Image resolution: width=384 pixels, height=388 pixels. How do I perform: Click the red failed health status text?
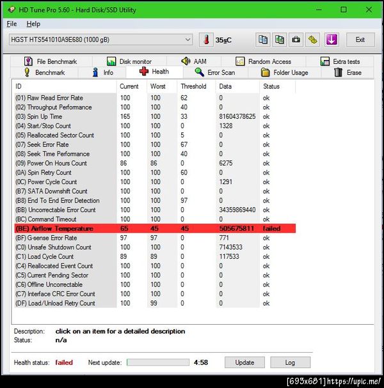64,362
